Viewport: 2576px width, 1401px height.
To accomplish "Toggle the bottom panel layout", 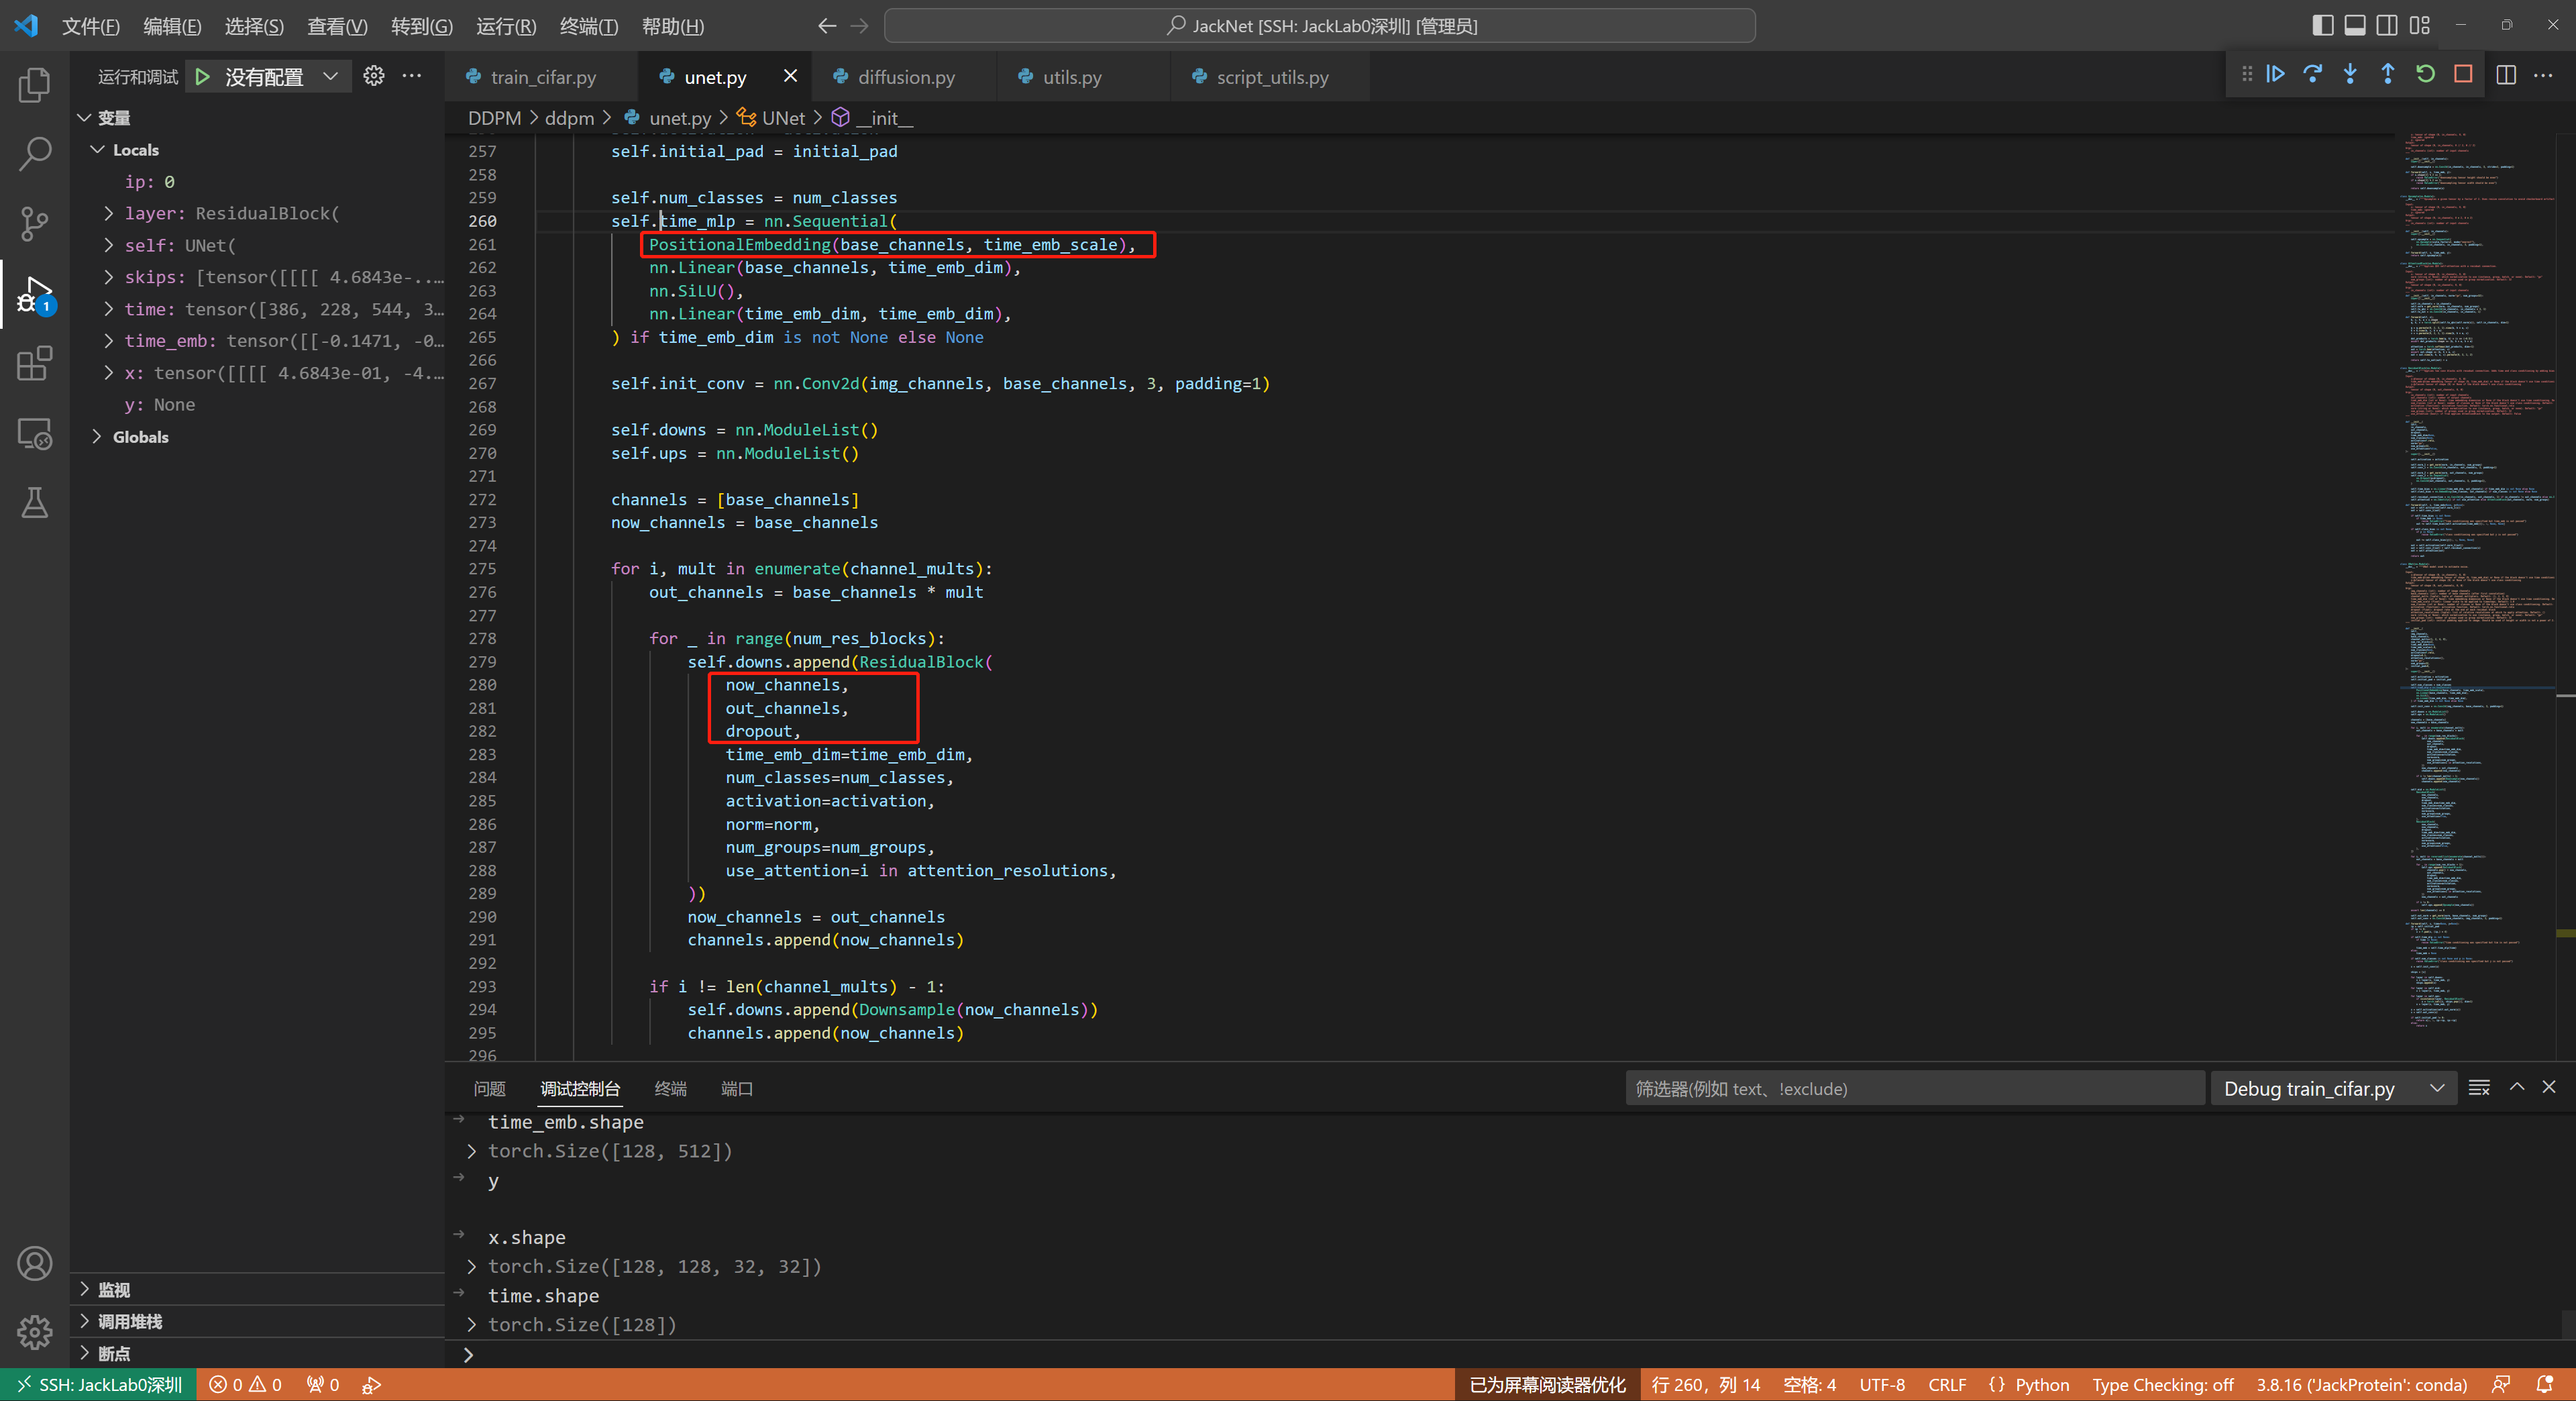I will (x=2355, y=25).
